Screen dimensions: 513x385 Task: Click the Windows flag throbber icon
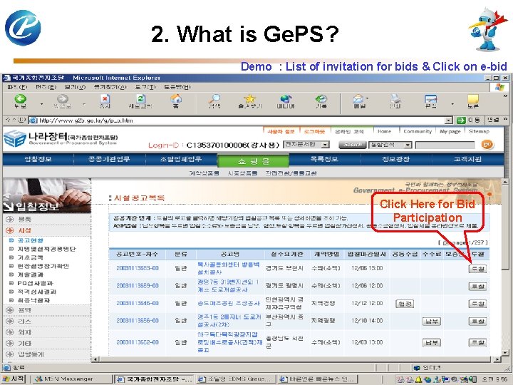[499, 87]
